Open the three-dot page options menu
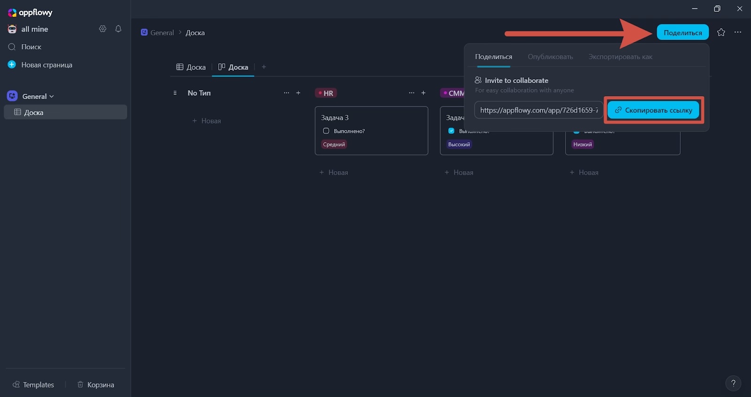751x397 pixels. [738, 32]
